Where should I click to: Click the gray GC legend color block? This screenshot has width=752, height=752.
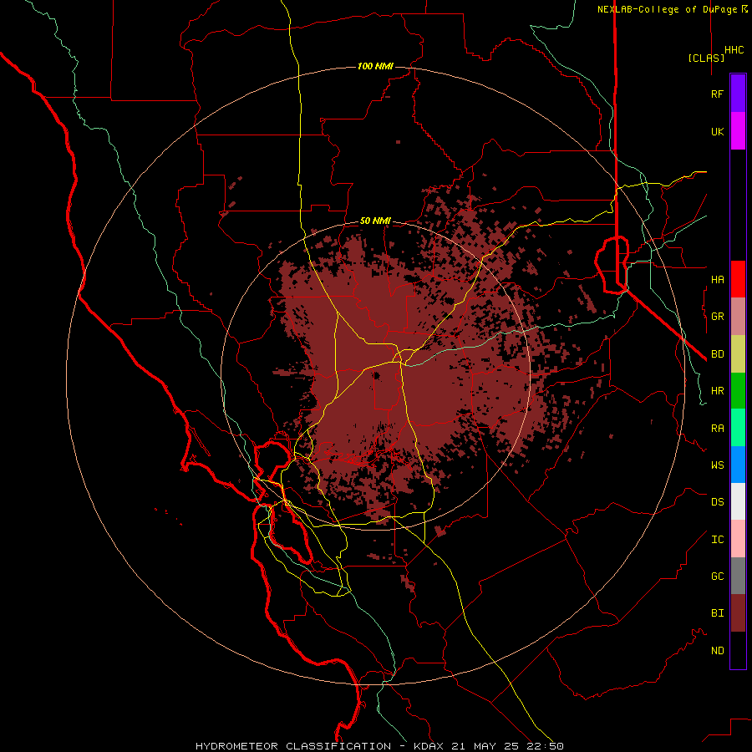tap(738, 576)
